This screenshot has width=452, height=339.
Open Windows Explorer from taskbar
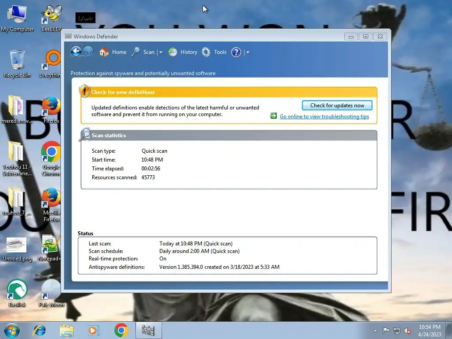point(67,330)
